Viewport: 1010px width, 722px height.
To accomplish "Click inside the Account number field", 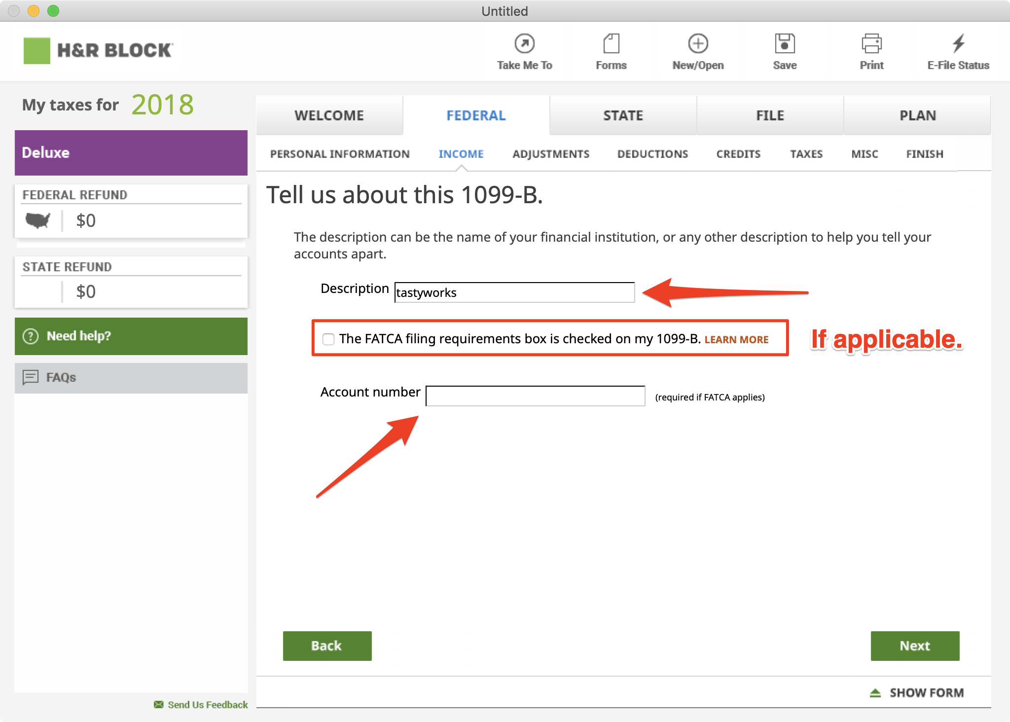I will pos(535,396).
